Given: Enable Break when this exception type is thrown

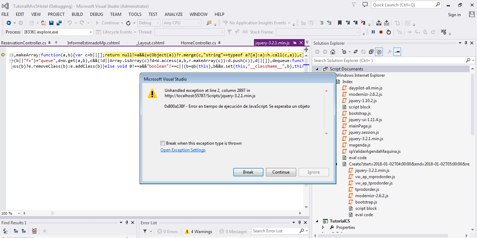Looking at the screenshot, I should click(163, 143).
